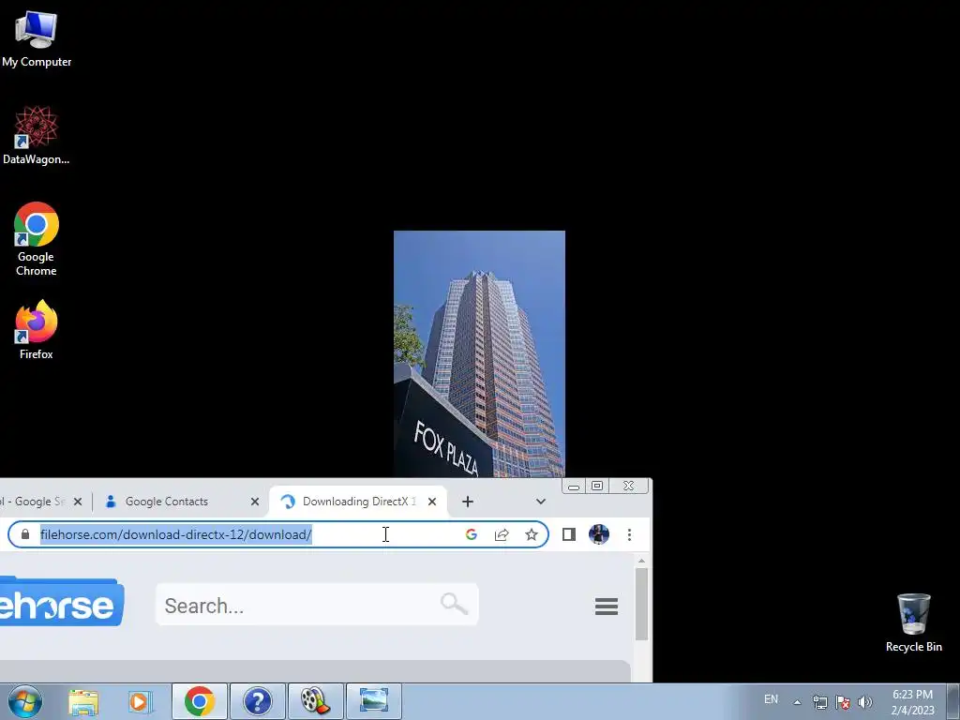Click the Fox Plaza image on desktop
960x720 pixels.
pos(479,353)
